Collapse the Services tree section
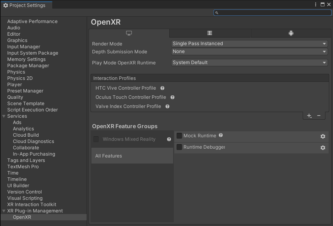 pyautogui.click(x=4, y=116)
